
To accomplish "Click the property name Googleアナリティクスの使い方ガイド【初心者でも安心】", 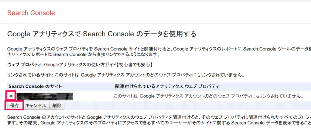I will point(98,64).
